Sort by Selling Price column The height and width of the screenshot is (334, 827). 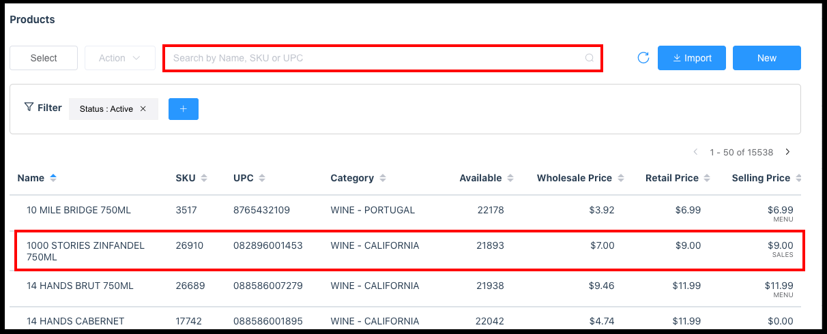point(797,178)
